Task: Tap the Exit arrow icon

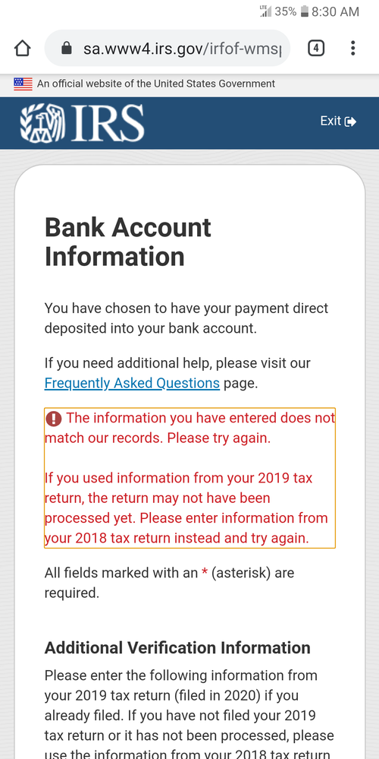Action: 351,122
